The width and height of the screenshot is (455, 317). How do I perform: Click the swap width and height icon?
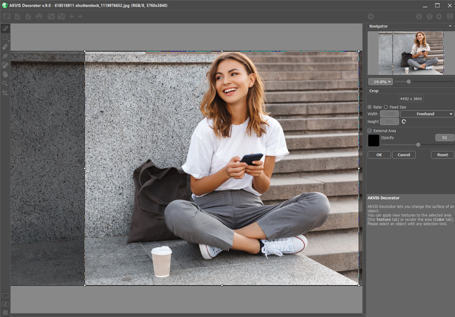coord(404,122)
